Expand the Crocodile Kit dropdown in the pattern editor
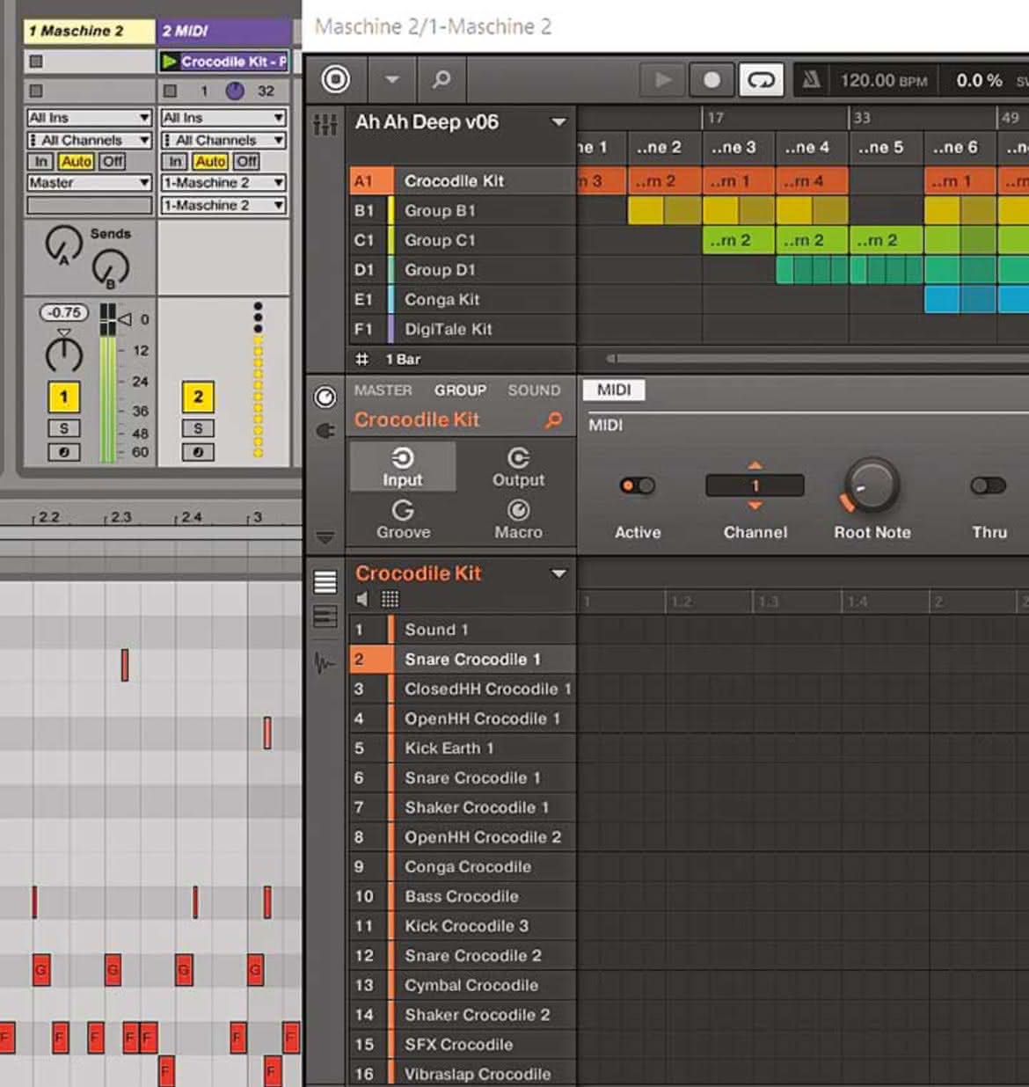The height and width of the screenshot is (1087, 1029). (x=558, y=573)
